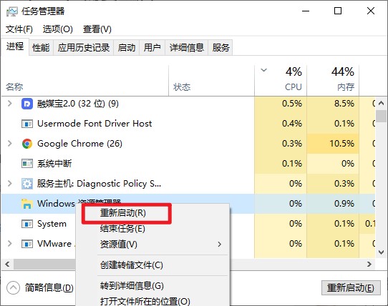388x306 pixels.
Task: Click the 任务管理器 title bar icon
Action: [12, 11]
